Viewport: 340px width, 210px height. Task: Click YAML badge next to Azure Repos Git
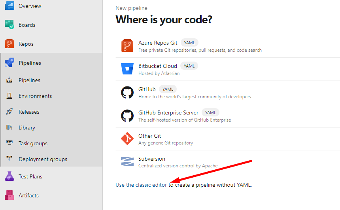189,43
